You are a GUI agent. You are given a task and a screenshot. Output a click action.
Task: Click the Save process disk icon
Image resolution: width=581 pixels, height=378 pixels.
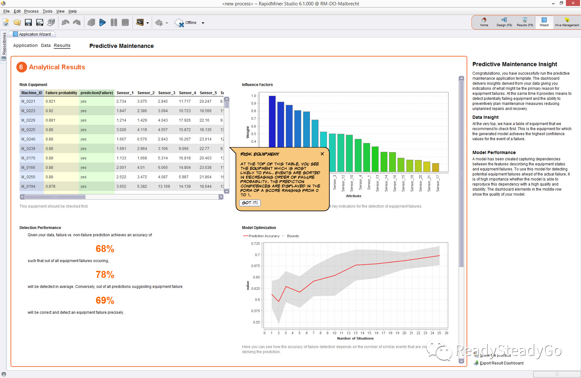28,22
